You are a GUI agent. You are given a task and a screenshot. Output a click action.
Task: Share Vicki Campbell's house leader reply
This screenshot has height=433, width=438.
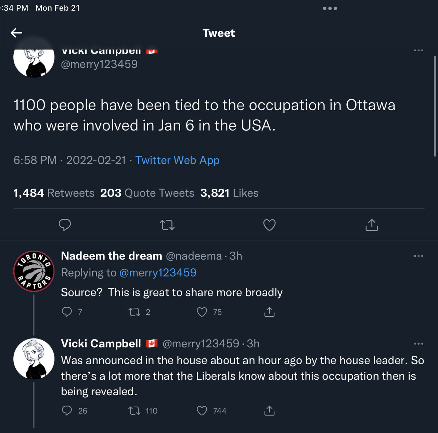(269, 411)
